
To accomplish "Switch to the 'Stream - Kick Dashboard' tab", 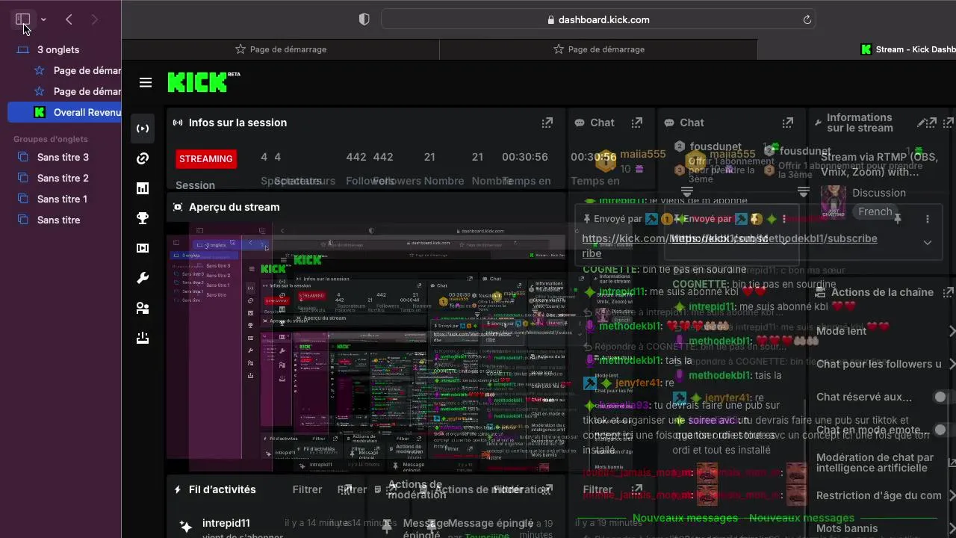I will 857,49.
